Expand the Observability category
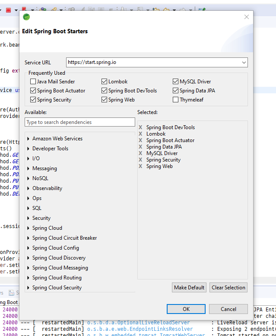Viewport: 276px width, 336px height. click(x=28, y=188)
